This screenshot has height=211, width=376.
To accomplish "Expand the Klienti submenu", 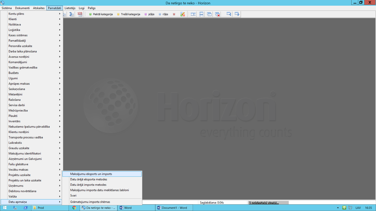I will (x=31, y=19).
